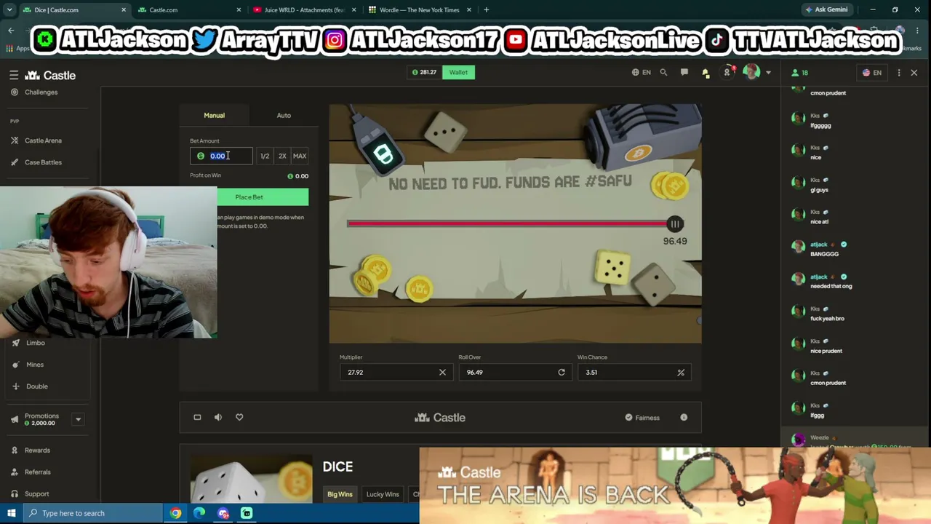Open the Castle hamburger menu
This screenshot has height=524, width=931.
[14, 75]
